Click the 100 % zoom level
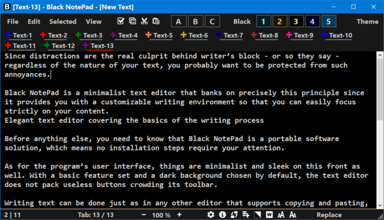Image resolution: width=384 pixels, height=220 pixels. (x=161, y=215)
